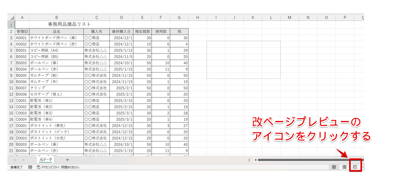Click header cell 使用数
The width and height of the screenshot is (405, 188).
tap(161, 32)
